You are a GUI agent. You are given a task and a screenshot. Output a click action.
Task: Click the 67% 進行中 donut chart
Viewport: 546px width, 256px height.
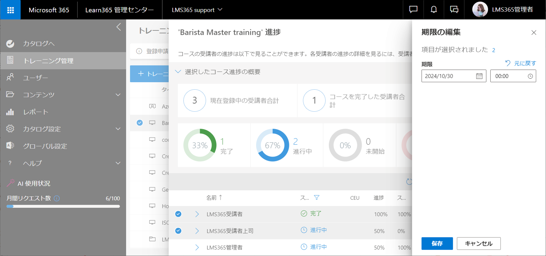[x=273, y=145]
